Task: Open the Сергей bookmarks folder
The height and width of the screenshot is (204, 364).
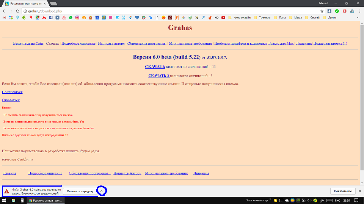Action: pos(312,18)
